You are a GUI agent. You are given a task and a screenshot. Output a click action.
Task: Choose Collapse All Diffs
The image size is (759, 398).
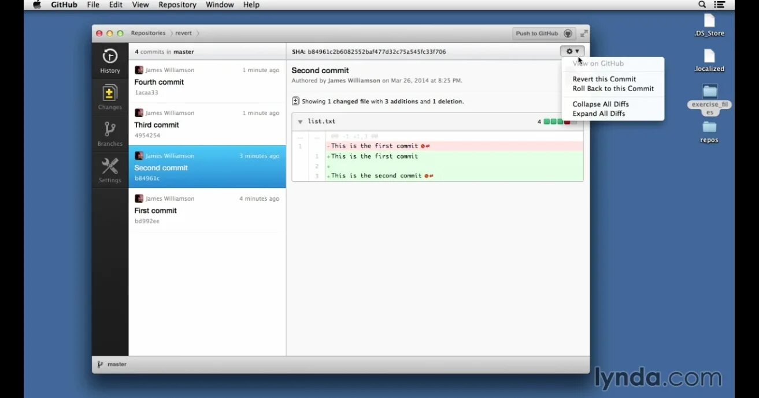click(x=601, y=104)
